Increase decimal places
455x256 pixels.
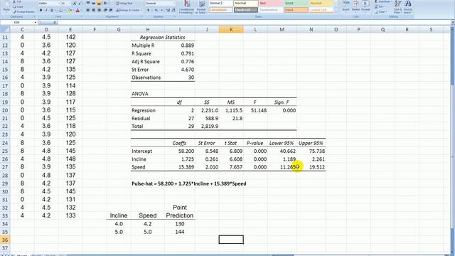tap(168, 10)
